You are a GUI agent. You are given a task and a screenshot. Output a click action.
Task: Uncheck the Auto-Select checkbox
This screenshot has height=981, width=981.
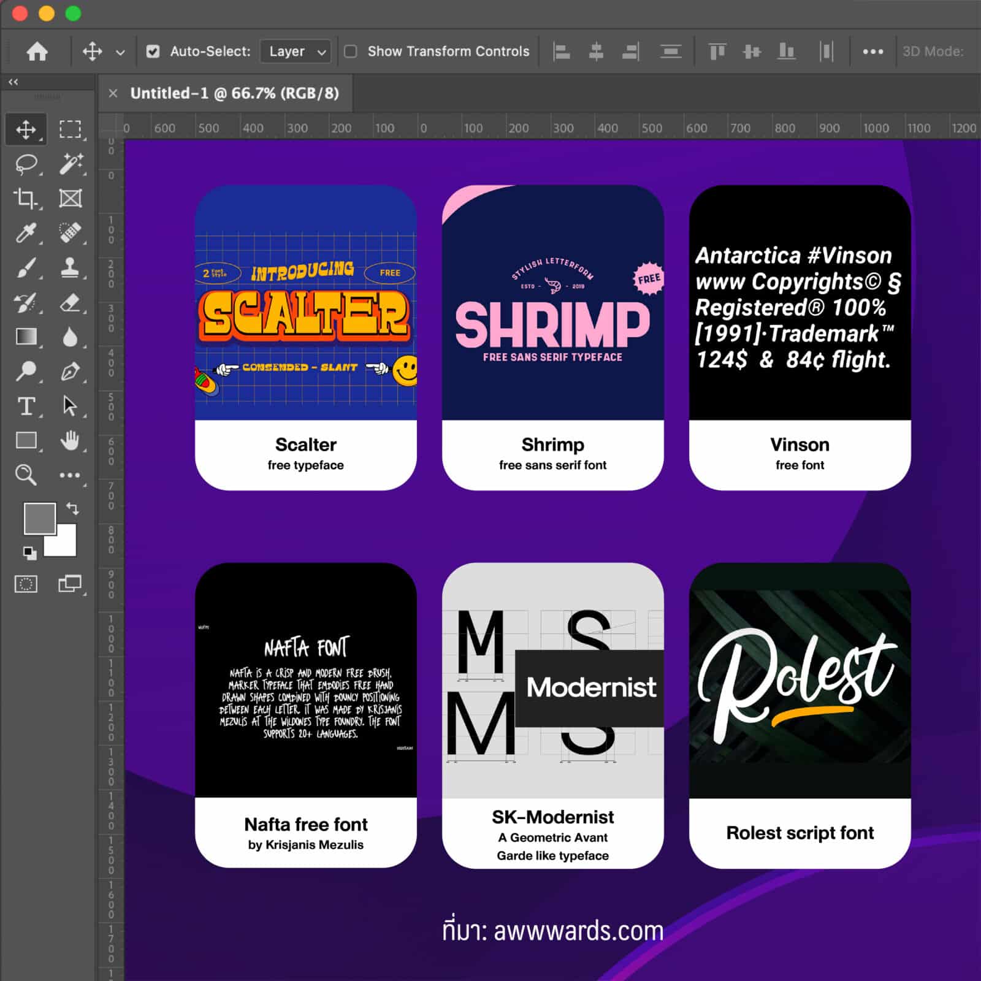coord(153,52)
